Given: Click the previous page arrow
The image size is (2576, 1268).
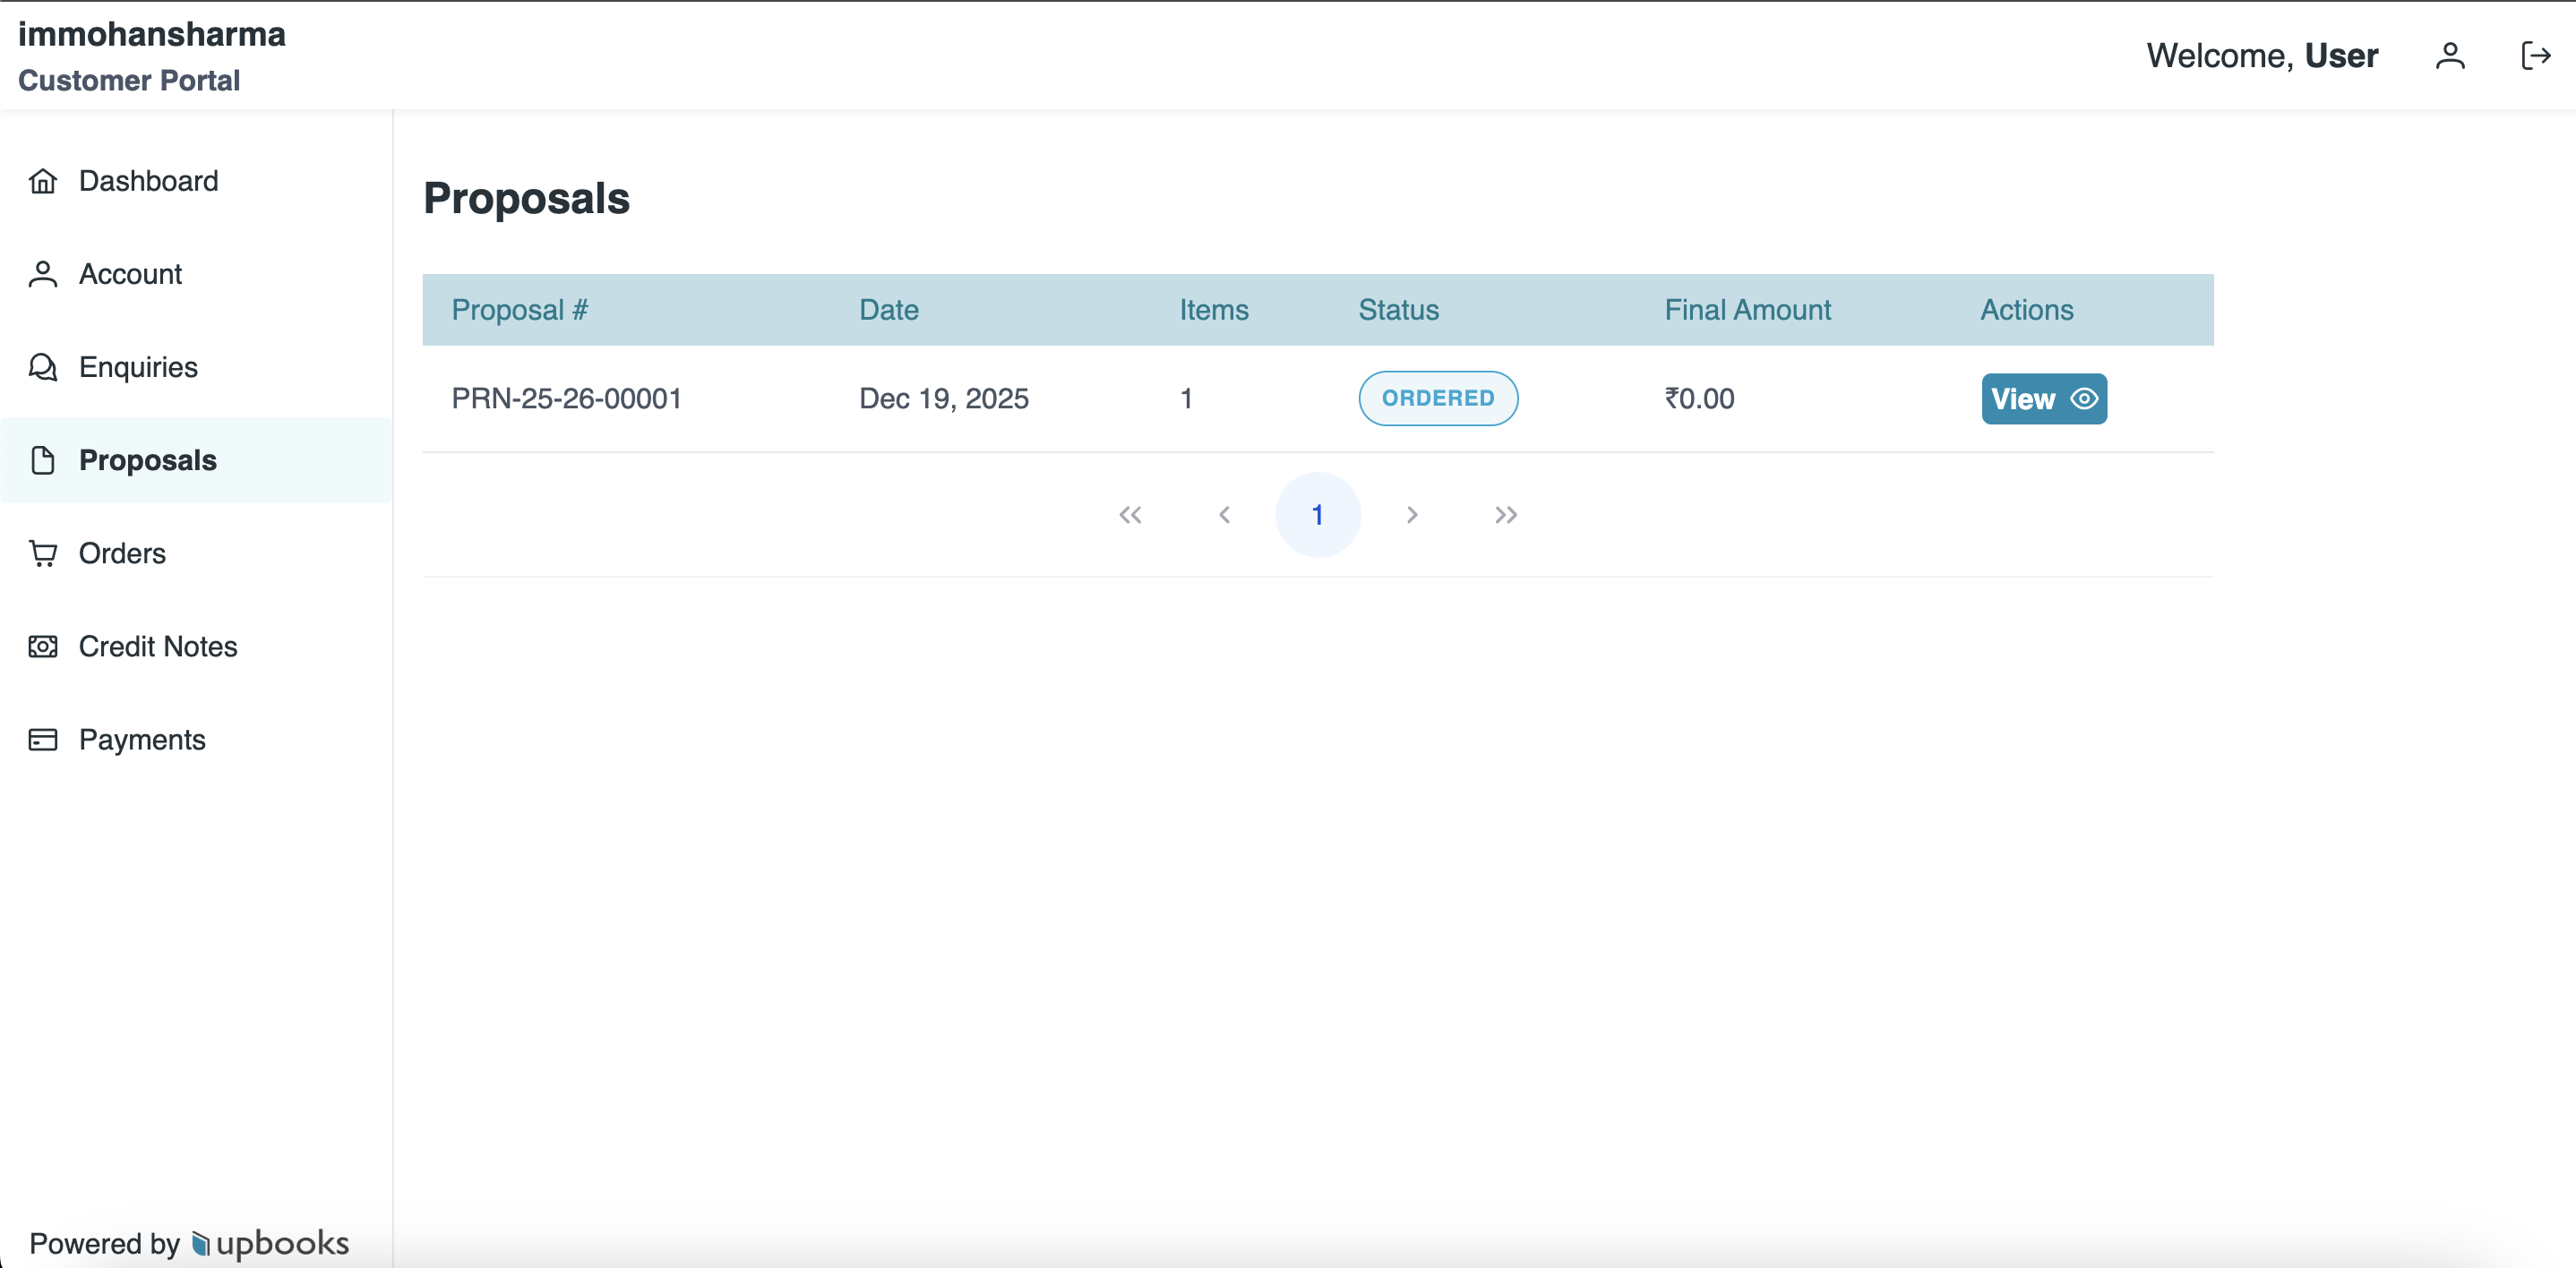Looking at the screenshot, I should (1224, 515).
